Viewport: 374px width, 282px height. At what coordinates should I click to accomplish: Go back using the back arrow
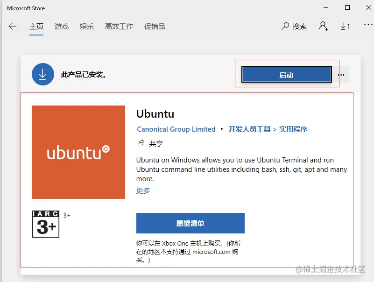(13, 27)
